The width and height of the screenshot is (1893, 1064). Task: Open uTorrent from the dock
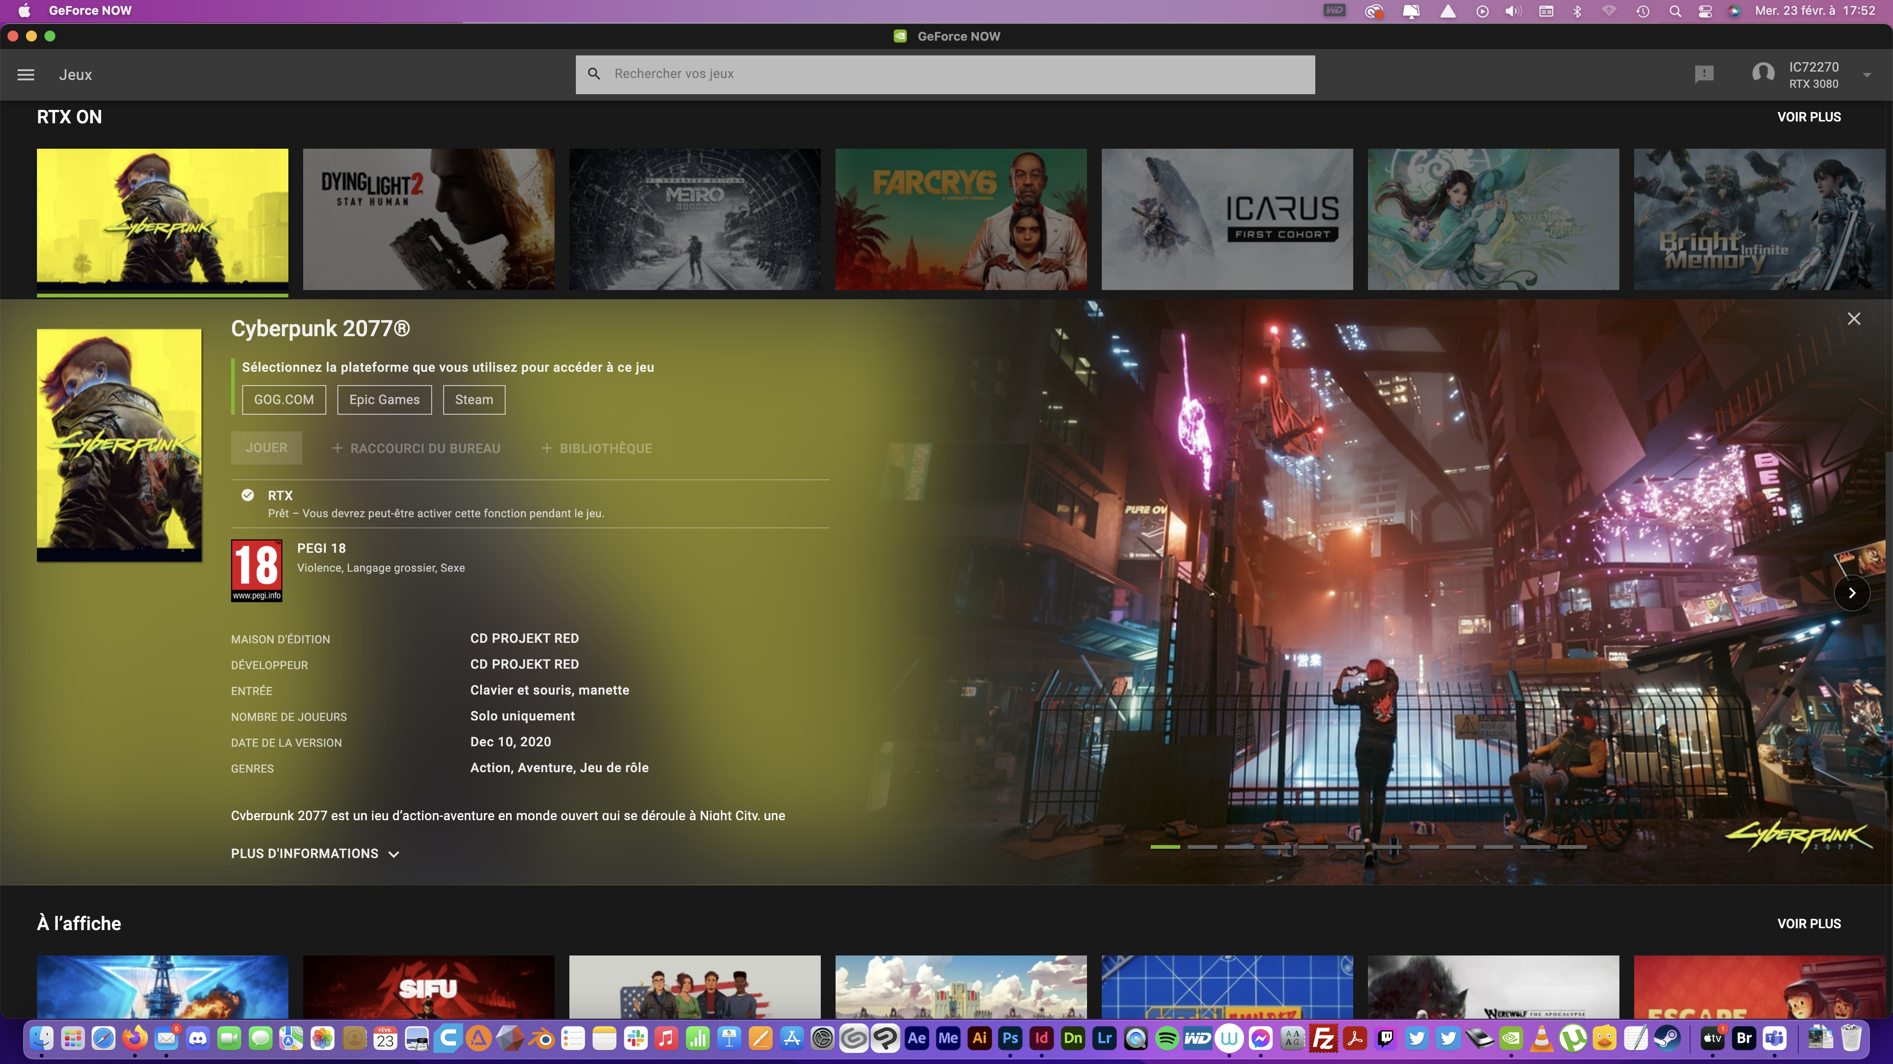coord(1573,1038)
